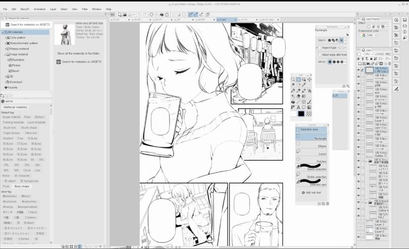Click the New raster layer icon
This screenshot has height=249, width=409.
coord(360,64)
